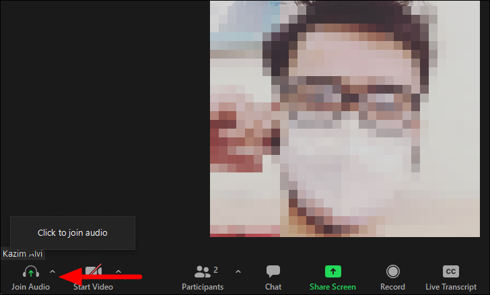Select the participant video thumbnail
Image resolution: width=490 pixels, height=295 pixels.
click(x=345, y=119)
